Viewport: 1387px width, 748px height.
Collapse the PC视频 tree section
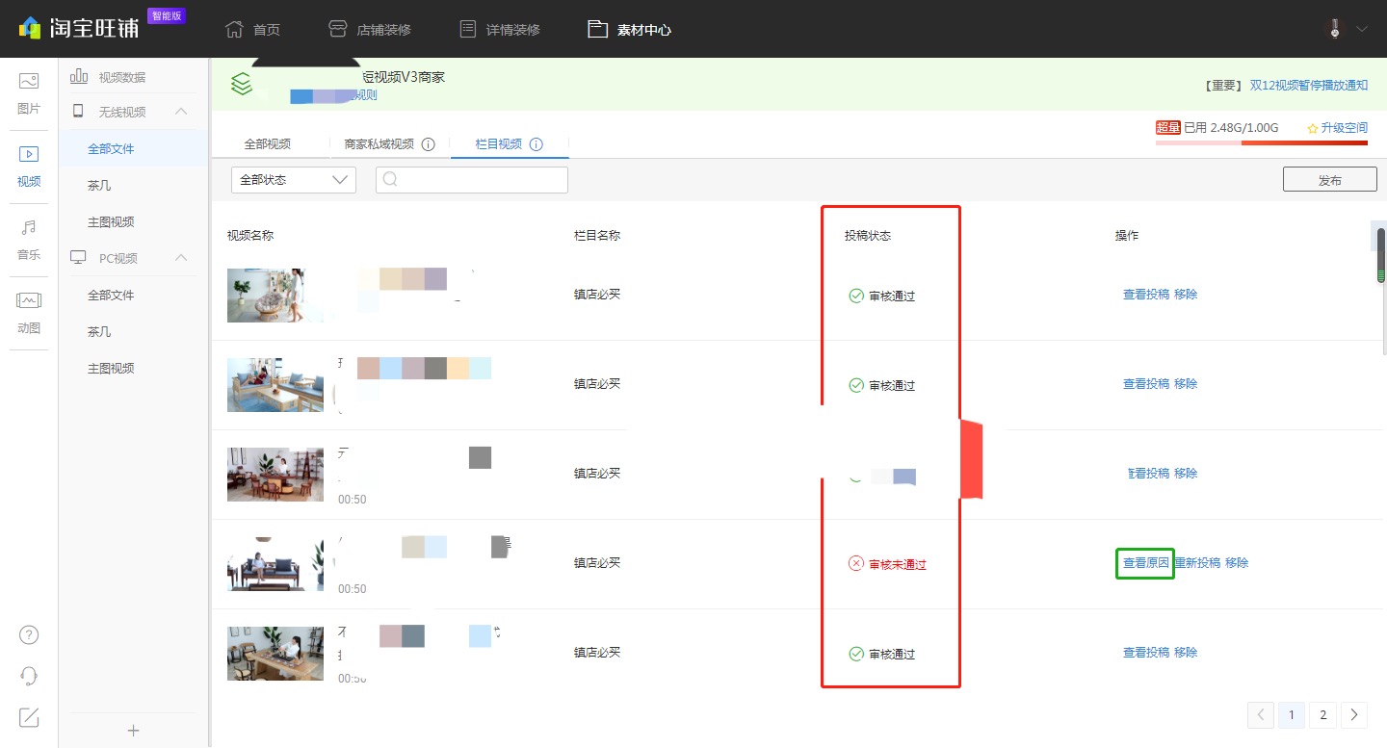181,258
